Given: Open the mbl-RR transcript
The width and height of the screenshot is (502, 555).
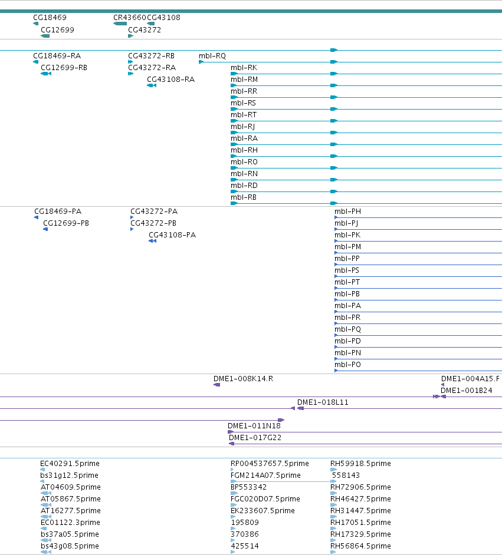Looking at the screenshot, I should (x=244, y=91).
